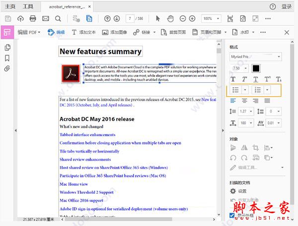298x226 pixels.
Task: Select 添加图像 add image tool
Action: click(114, 32)
